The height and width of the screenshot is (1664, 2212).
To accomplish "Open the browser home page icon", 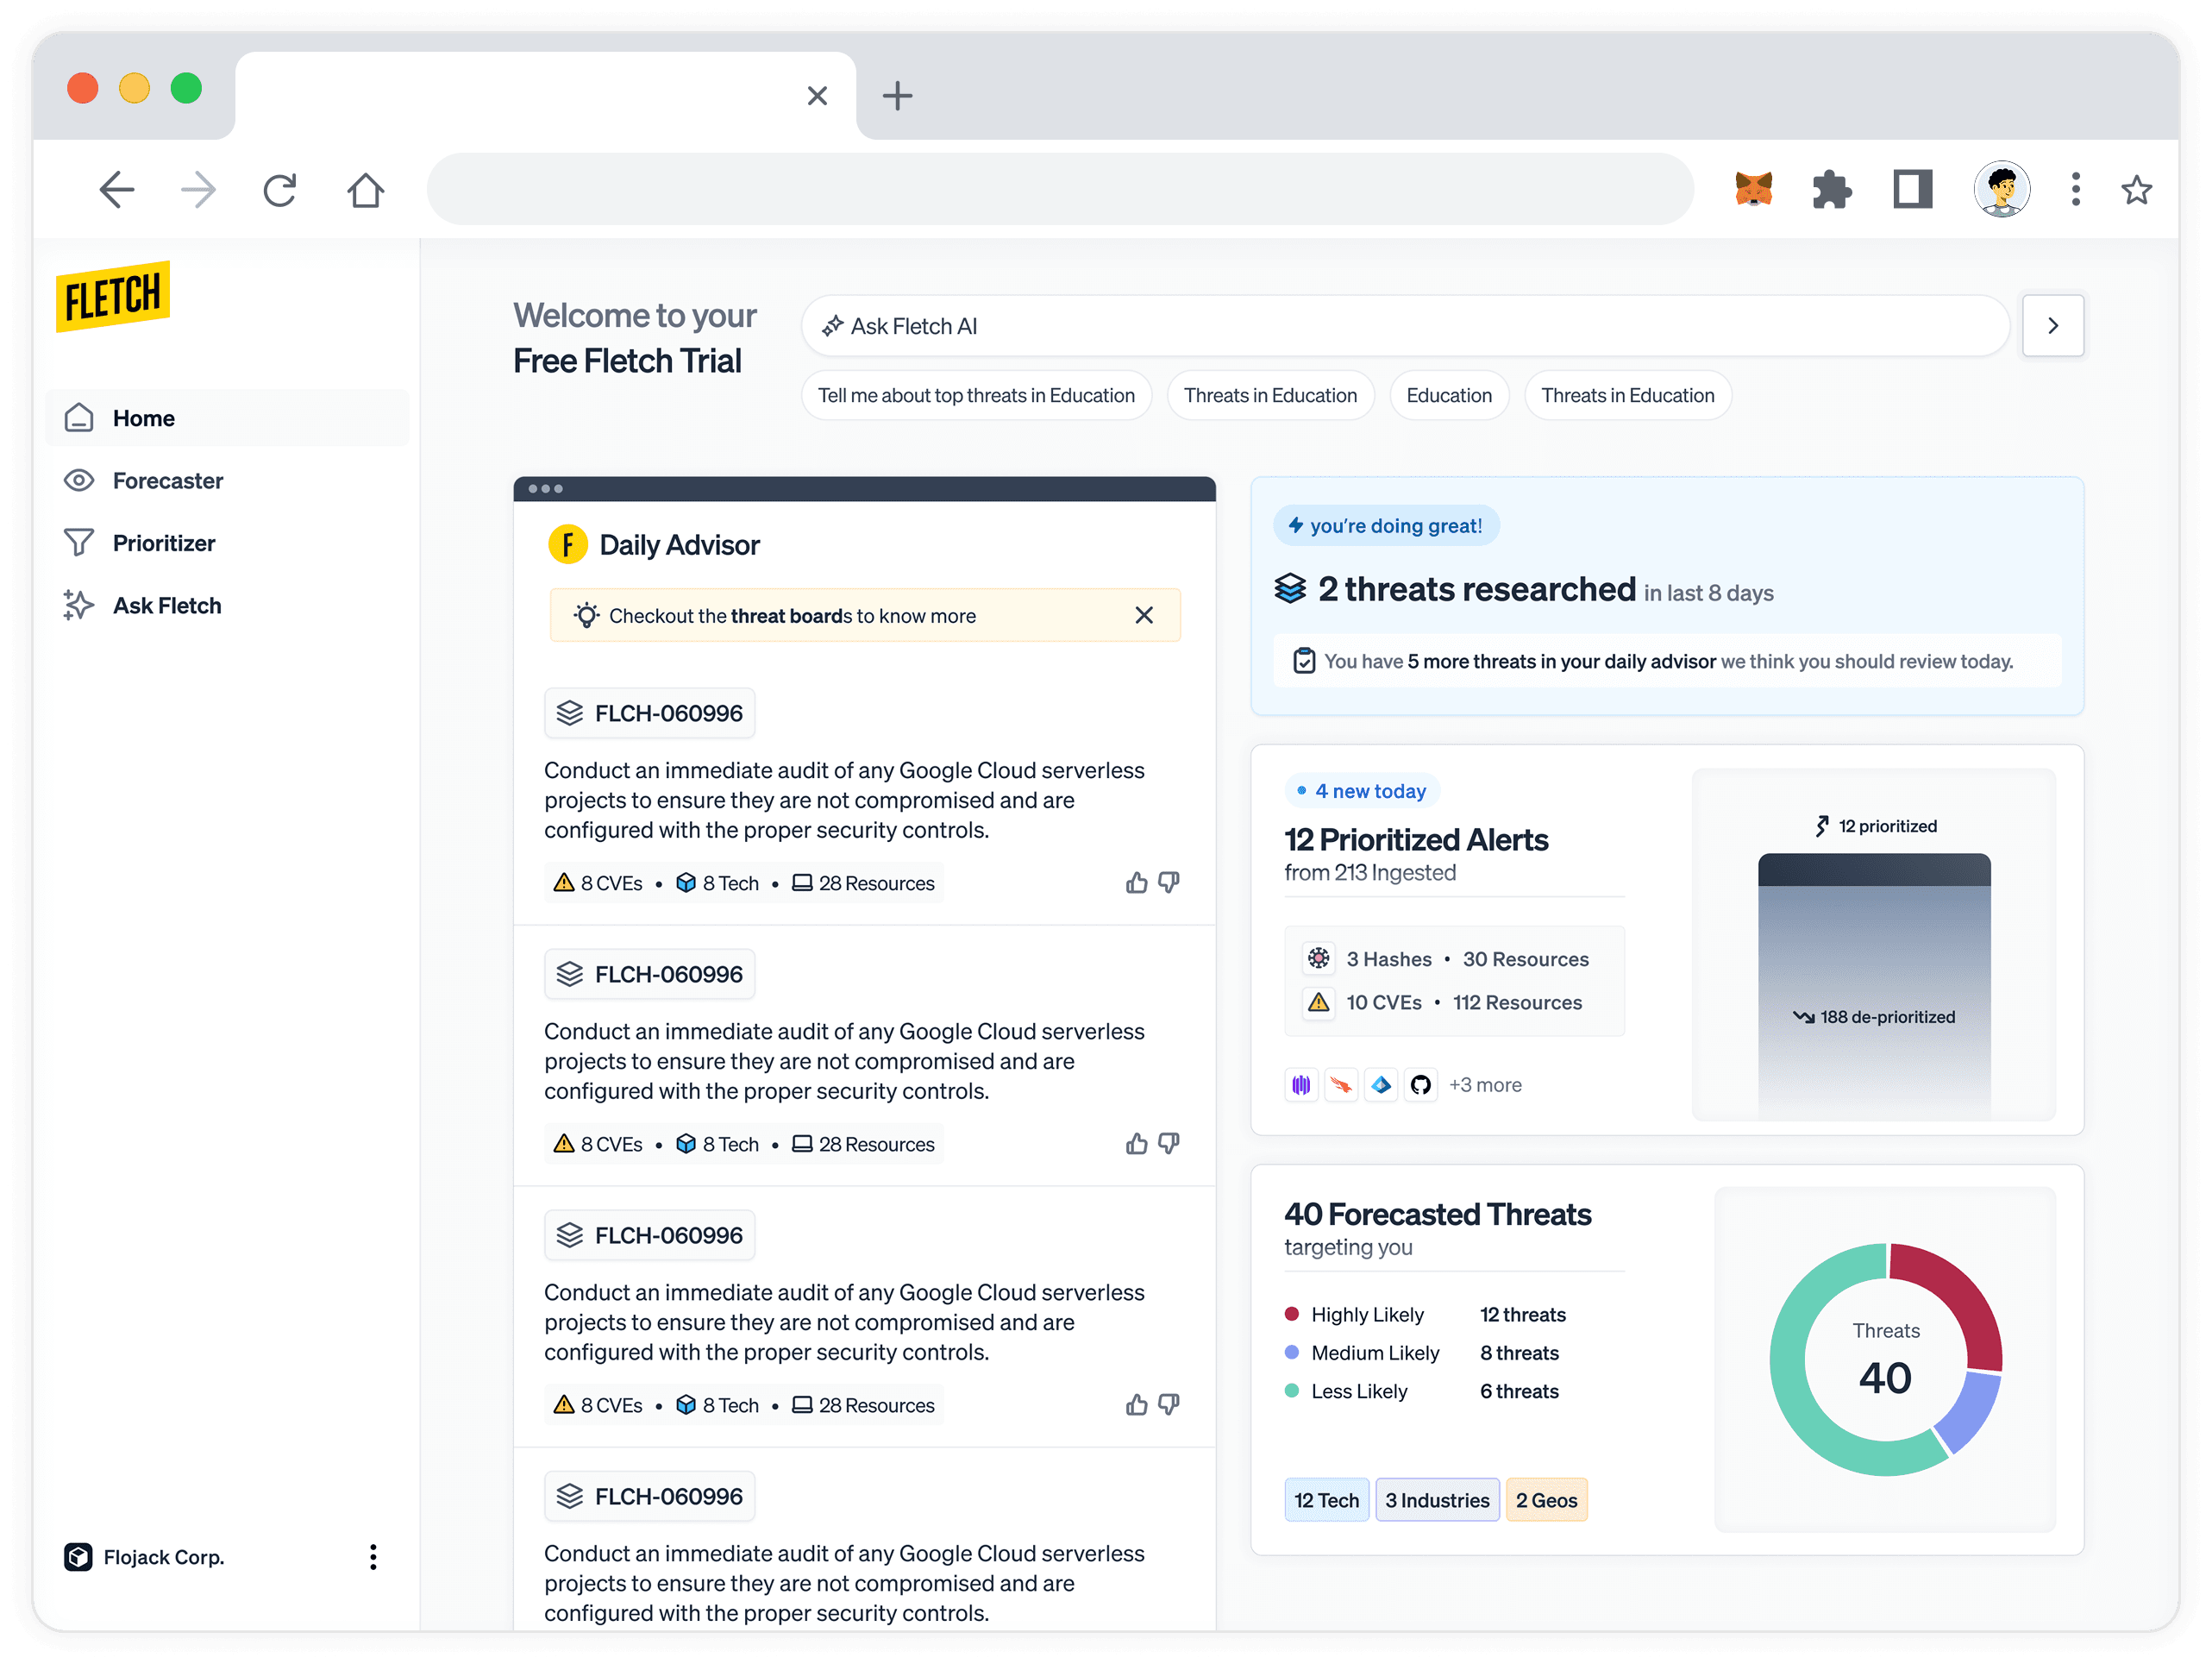I will coord(365,189).
